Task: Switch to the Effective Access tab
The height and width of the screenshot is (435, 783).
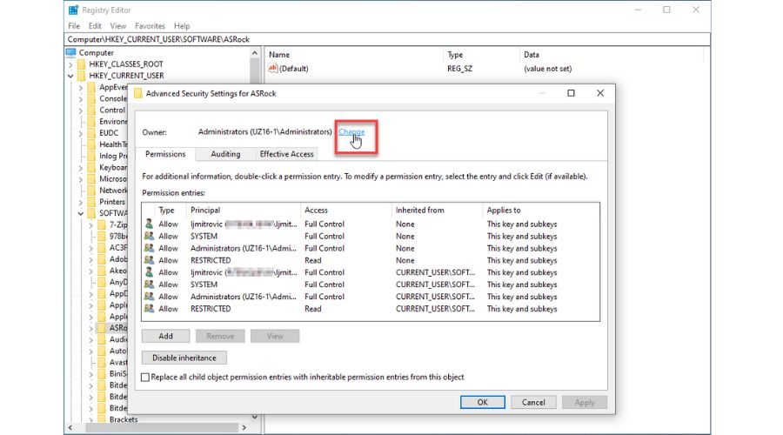Action: pyautogui.click(x=286, y=154)
